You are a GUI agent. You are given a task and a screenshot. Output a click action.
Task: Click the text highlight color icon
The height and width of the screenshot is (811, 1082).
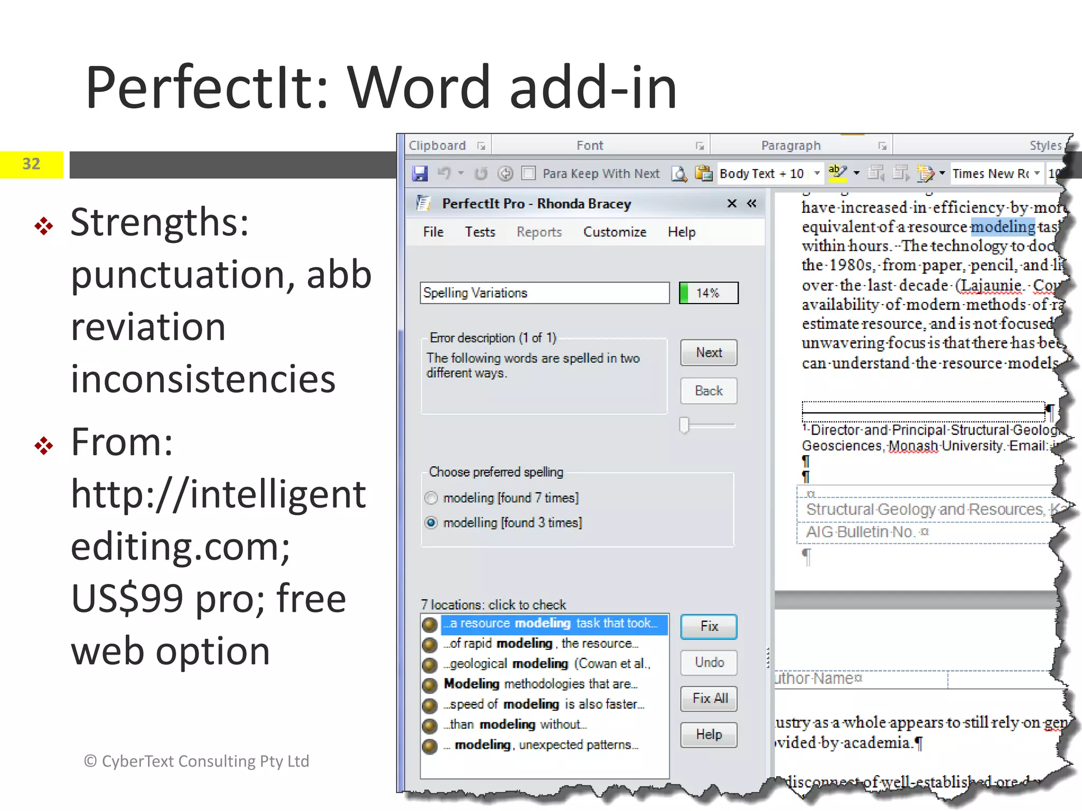click(838, 173)
